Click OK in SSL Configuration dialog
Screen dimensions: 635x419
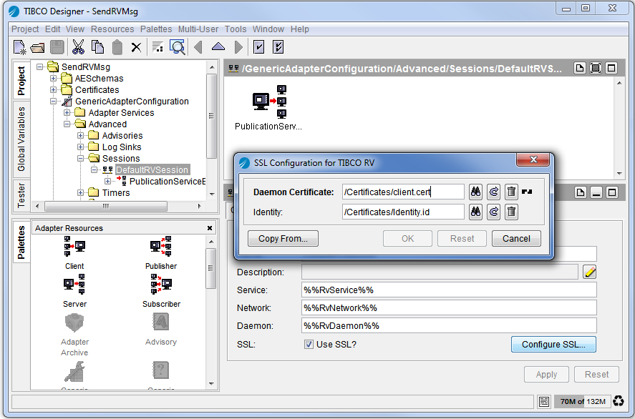(408, 239)
